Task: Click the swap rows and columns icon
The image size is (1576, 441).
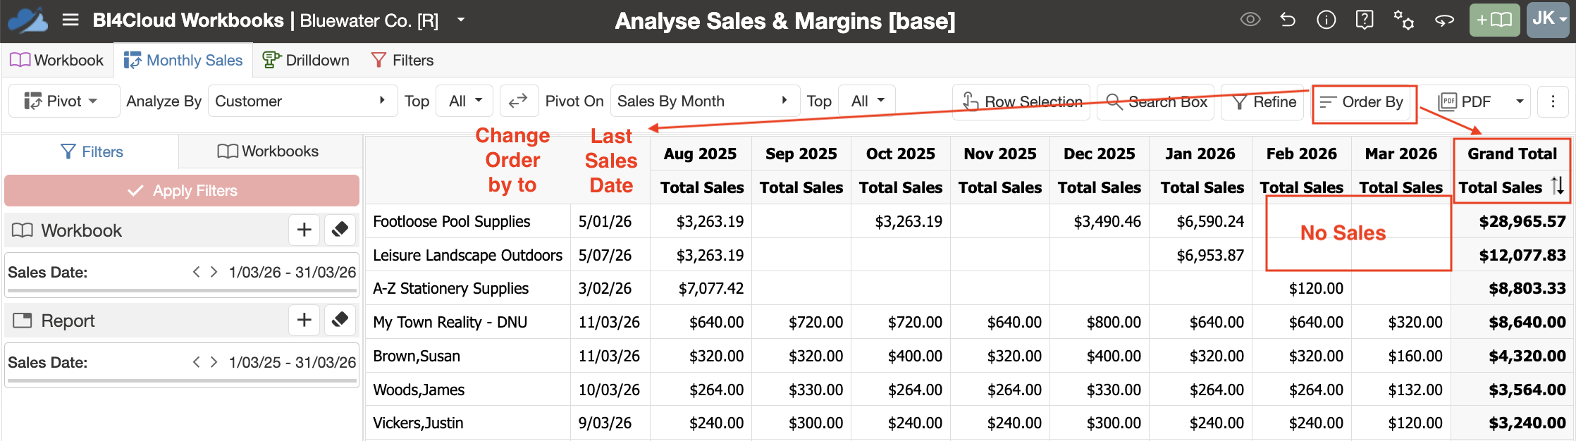Action: (519, 101)
